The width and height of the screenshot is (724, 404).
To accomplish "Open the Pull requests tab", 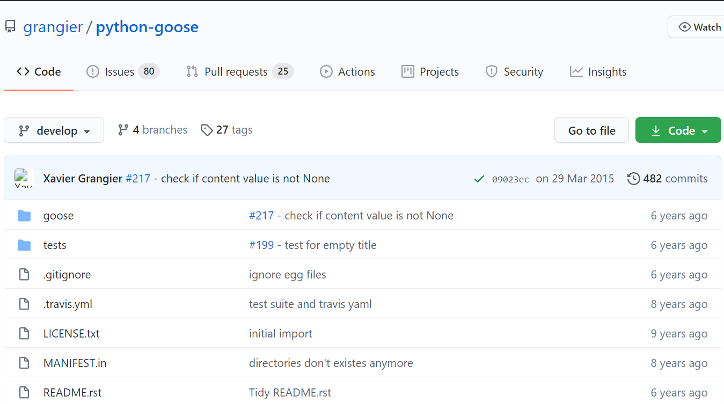I will coord(239,71).
